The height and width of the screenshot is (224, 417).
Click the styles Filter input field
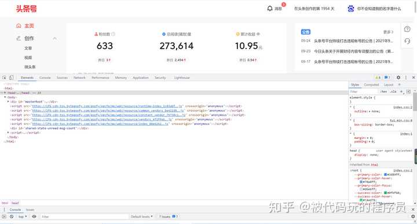(364, 91)
